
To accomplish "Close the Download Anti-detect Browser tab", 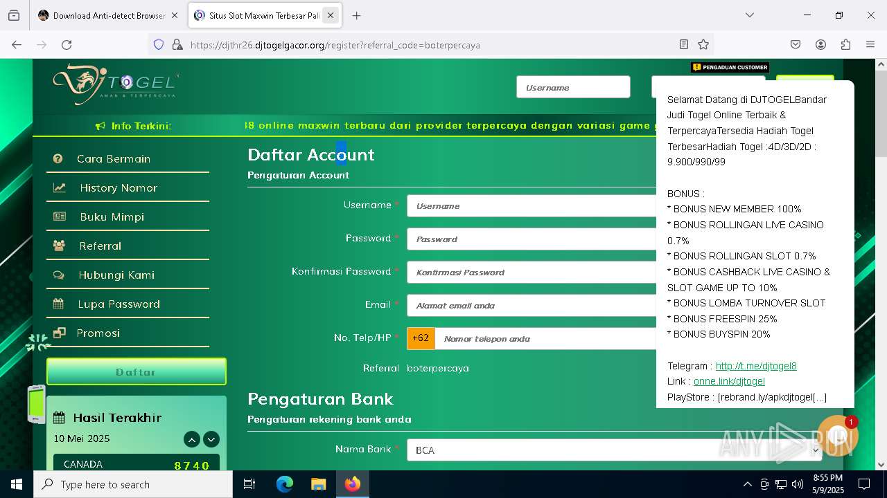I will (175, 15).
